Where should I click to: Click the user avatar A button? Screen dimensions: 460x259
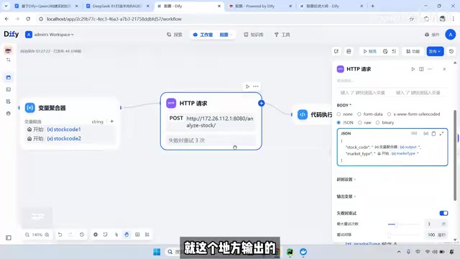[450, 35]
